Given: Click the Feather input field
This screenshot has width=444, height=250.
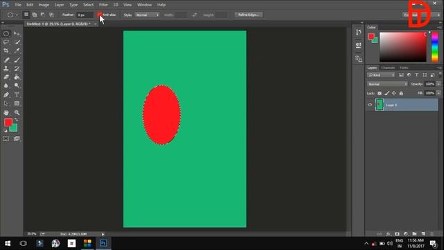Looking at the screenshot, I should click(85, 15).
